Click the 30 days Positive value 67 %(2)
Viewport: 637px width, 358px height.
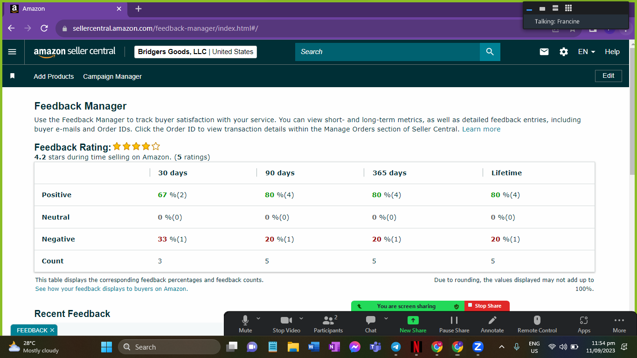click(172, 195)
